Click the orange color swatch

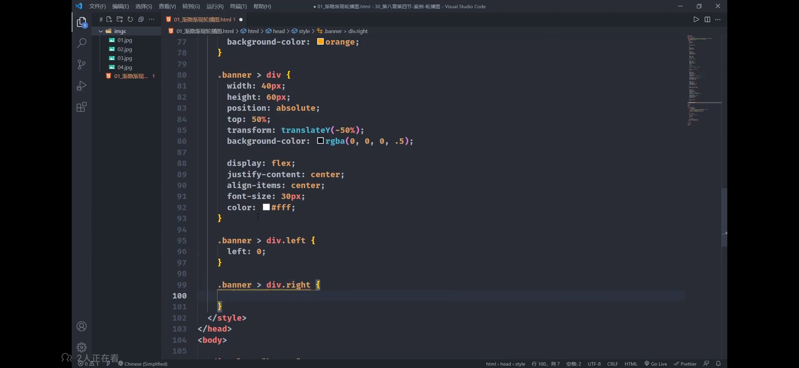pos(320,42)
